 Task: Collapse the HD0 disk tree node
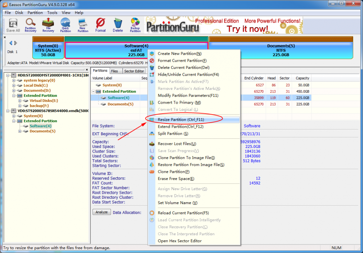click(8, 75)
